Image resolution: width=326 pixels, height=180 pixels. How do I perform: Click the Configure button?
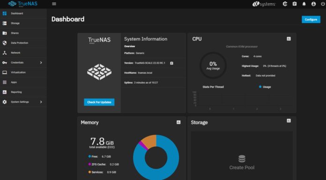(311, 20)
